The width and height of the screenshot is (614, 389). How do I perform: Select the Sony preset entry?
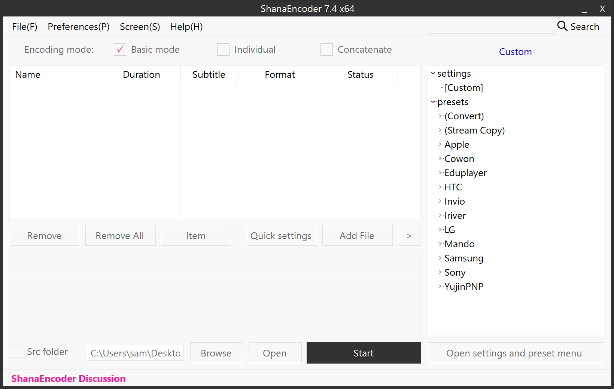pyautogui.click(x=455, y=272)
